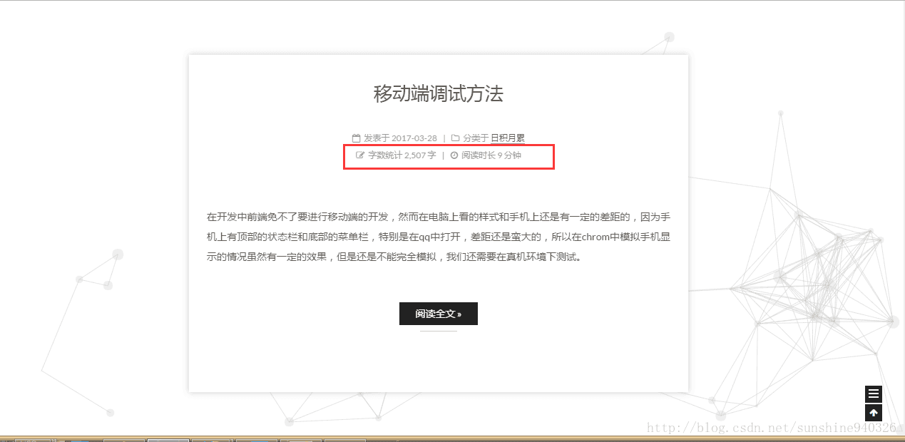Click the pencil icon next to 字数统计
This screenshot has height=442, width=905.
click(359, 155)
